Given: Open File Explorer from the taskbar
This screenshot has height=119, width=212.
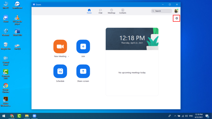Looking at the screenshot, I should coord(27,116).
